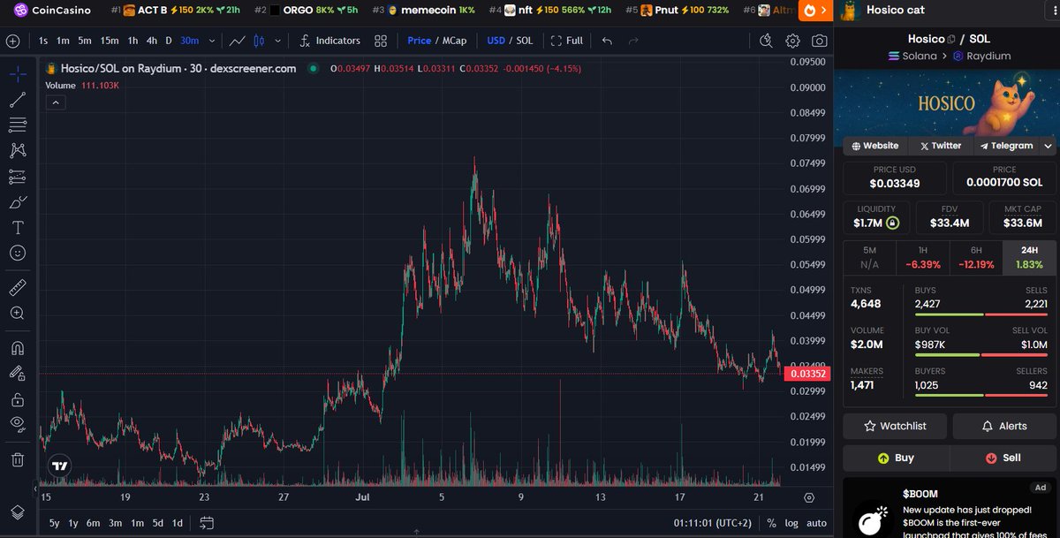The height and width of the screenshot is (538, 1060).
Task: Click the green Buy button
Action: [896, 458]
